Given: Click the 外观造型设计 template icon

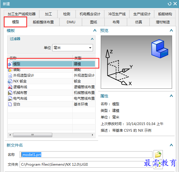Looking at the screenshot, I should coord(10,75).
